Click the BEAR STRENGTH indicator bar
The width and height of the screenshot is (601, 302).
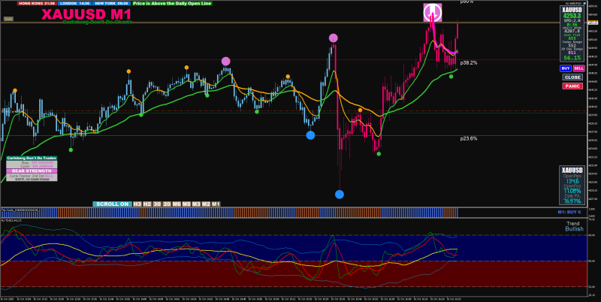(x=32, y=171)
